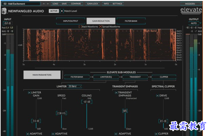Check the Stack Waveforms checkbox
The height and width of the screenshot is (136, 209).
[80, 27]
